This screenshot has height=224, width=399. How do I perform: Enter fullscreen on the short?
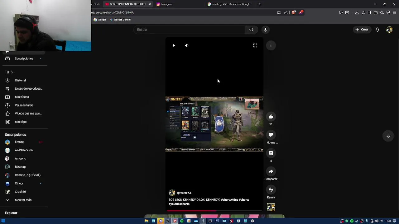tap(255, 45)
